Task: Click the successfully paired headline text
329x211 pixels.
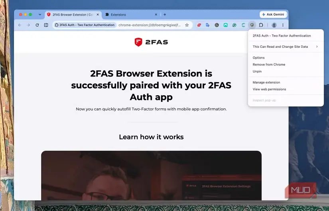Action: click(x=151, y=85)
